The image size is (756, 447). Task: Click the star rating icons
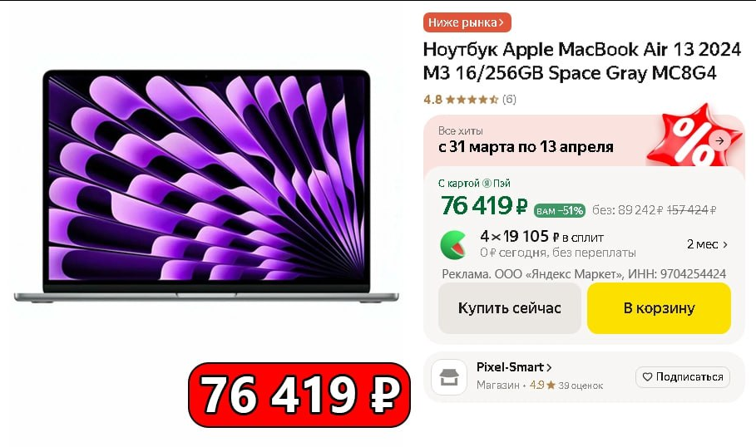pyautogui.click(x=472, y=100)
